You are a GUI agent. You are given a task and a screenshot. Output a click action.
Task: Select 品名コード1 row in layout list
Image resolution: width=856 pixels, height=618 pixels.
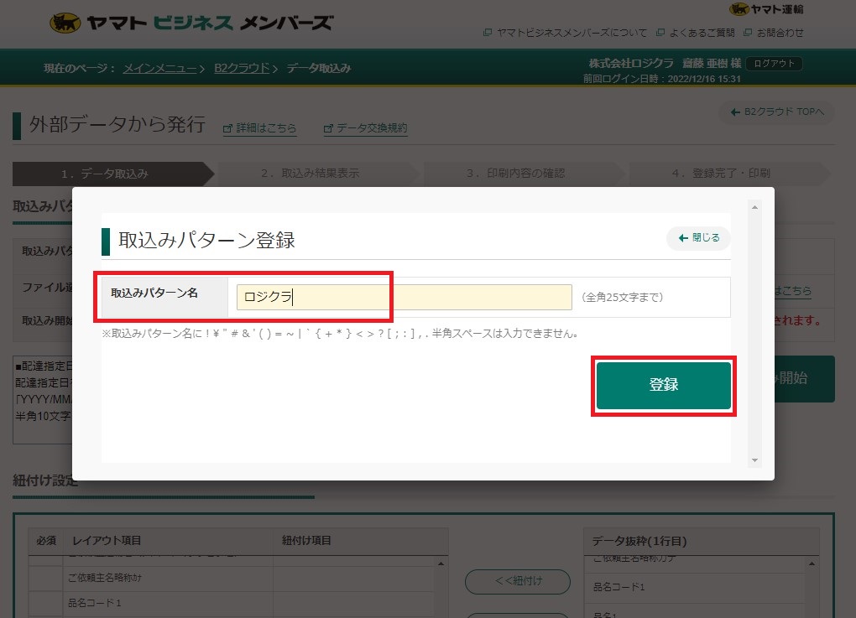pos(232,603)
